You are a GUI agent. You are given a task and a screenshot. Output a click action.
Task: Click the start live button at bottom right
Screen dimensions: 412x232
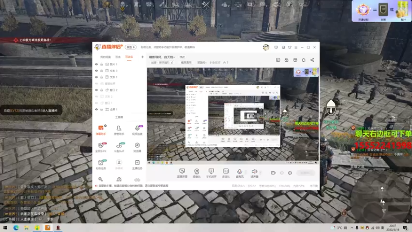tap(305, 173)
